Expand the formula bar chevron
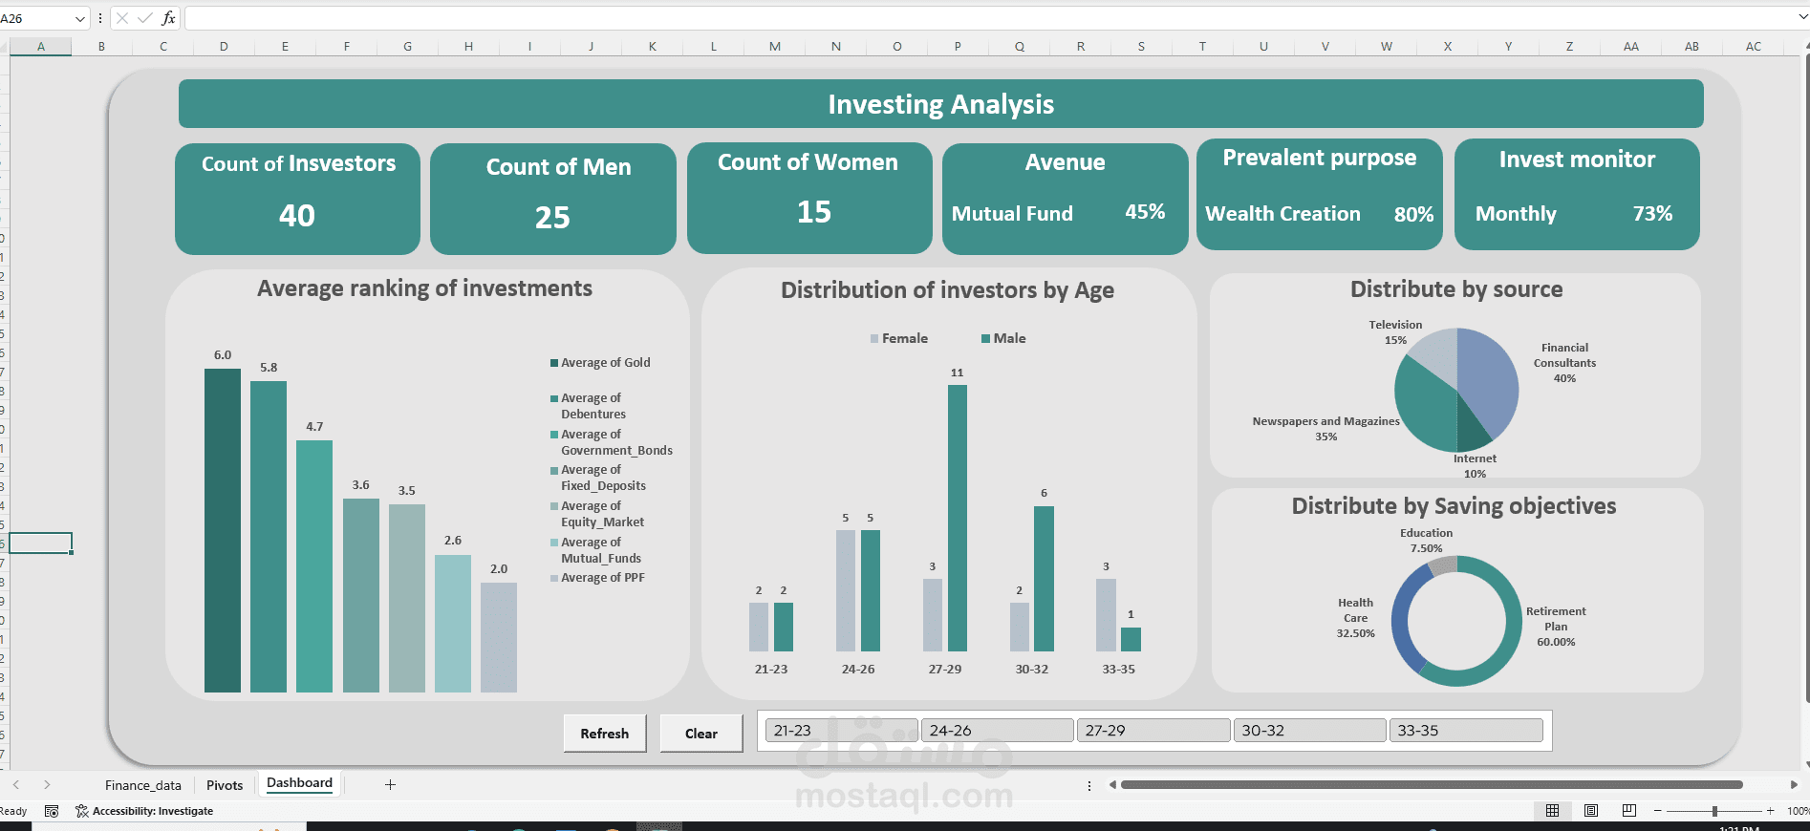1810x831 pixels. [x=1802, y=17]
